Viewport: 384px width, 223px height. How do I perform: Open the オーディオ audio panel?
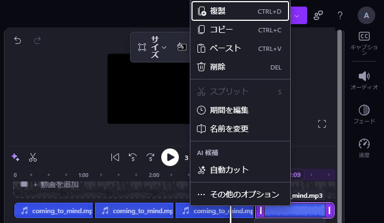pos(364,81)
